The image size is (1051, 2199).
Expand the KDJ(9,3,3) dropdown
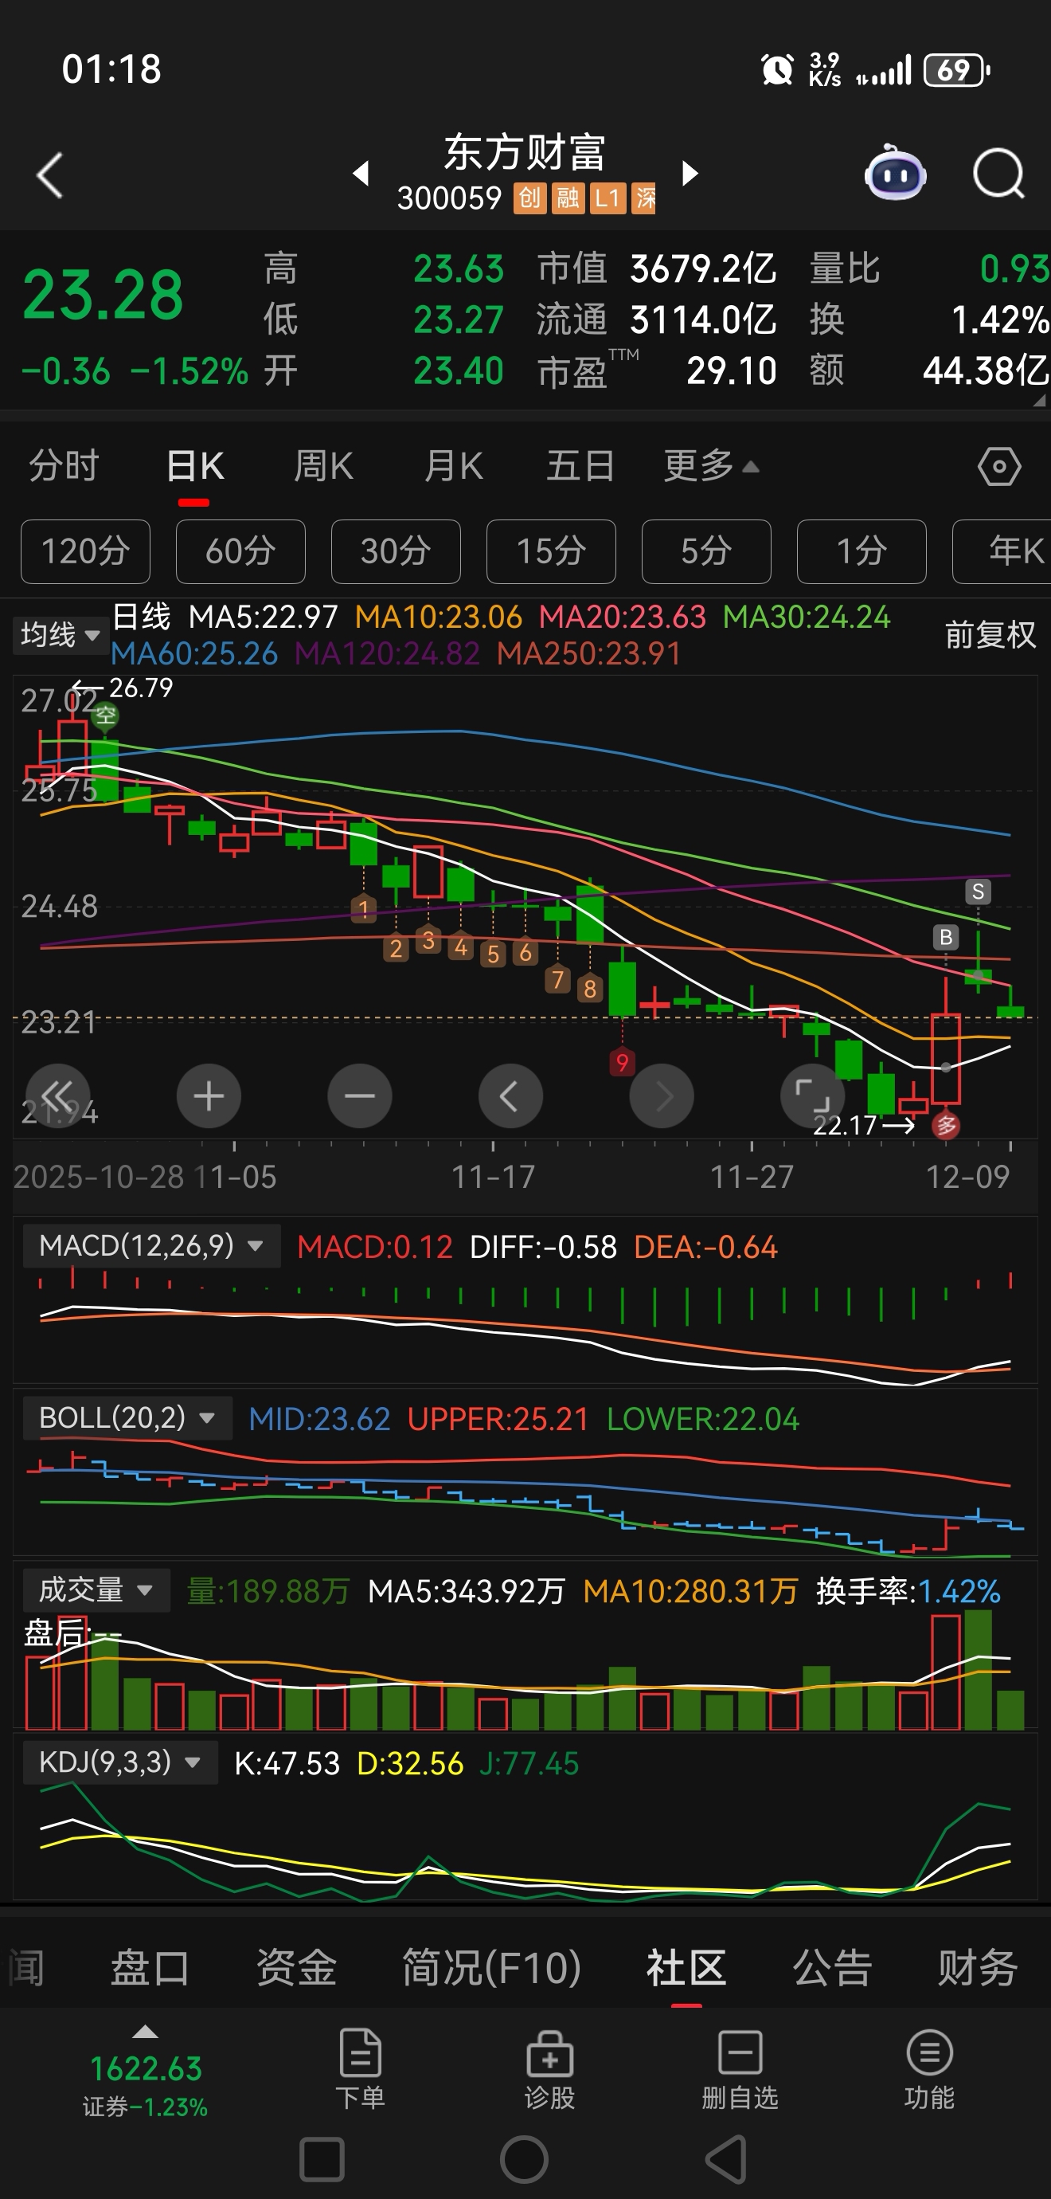pyautogui.click(x=119, y=1762)
